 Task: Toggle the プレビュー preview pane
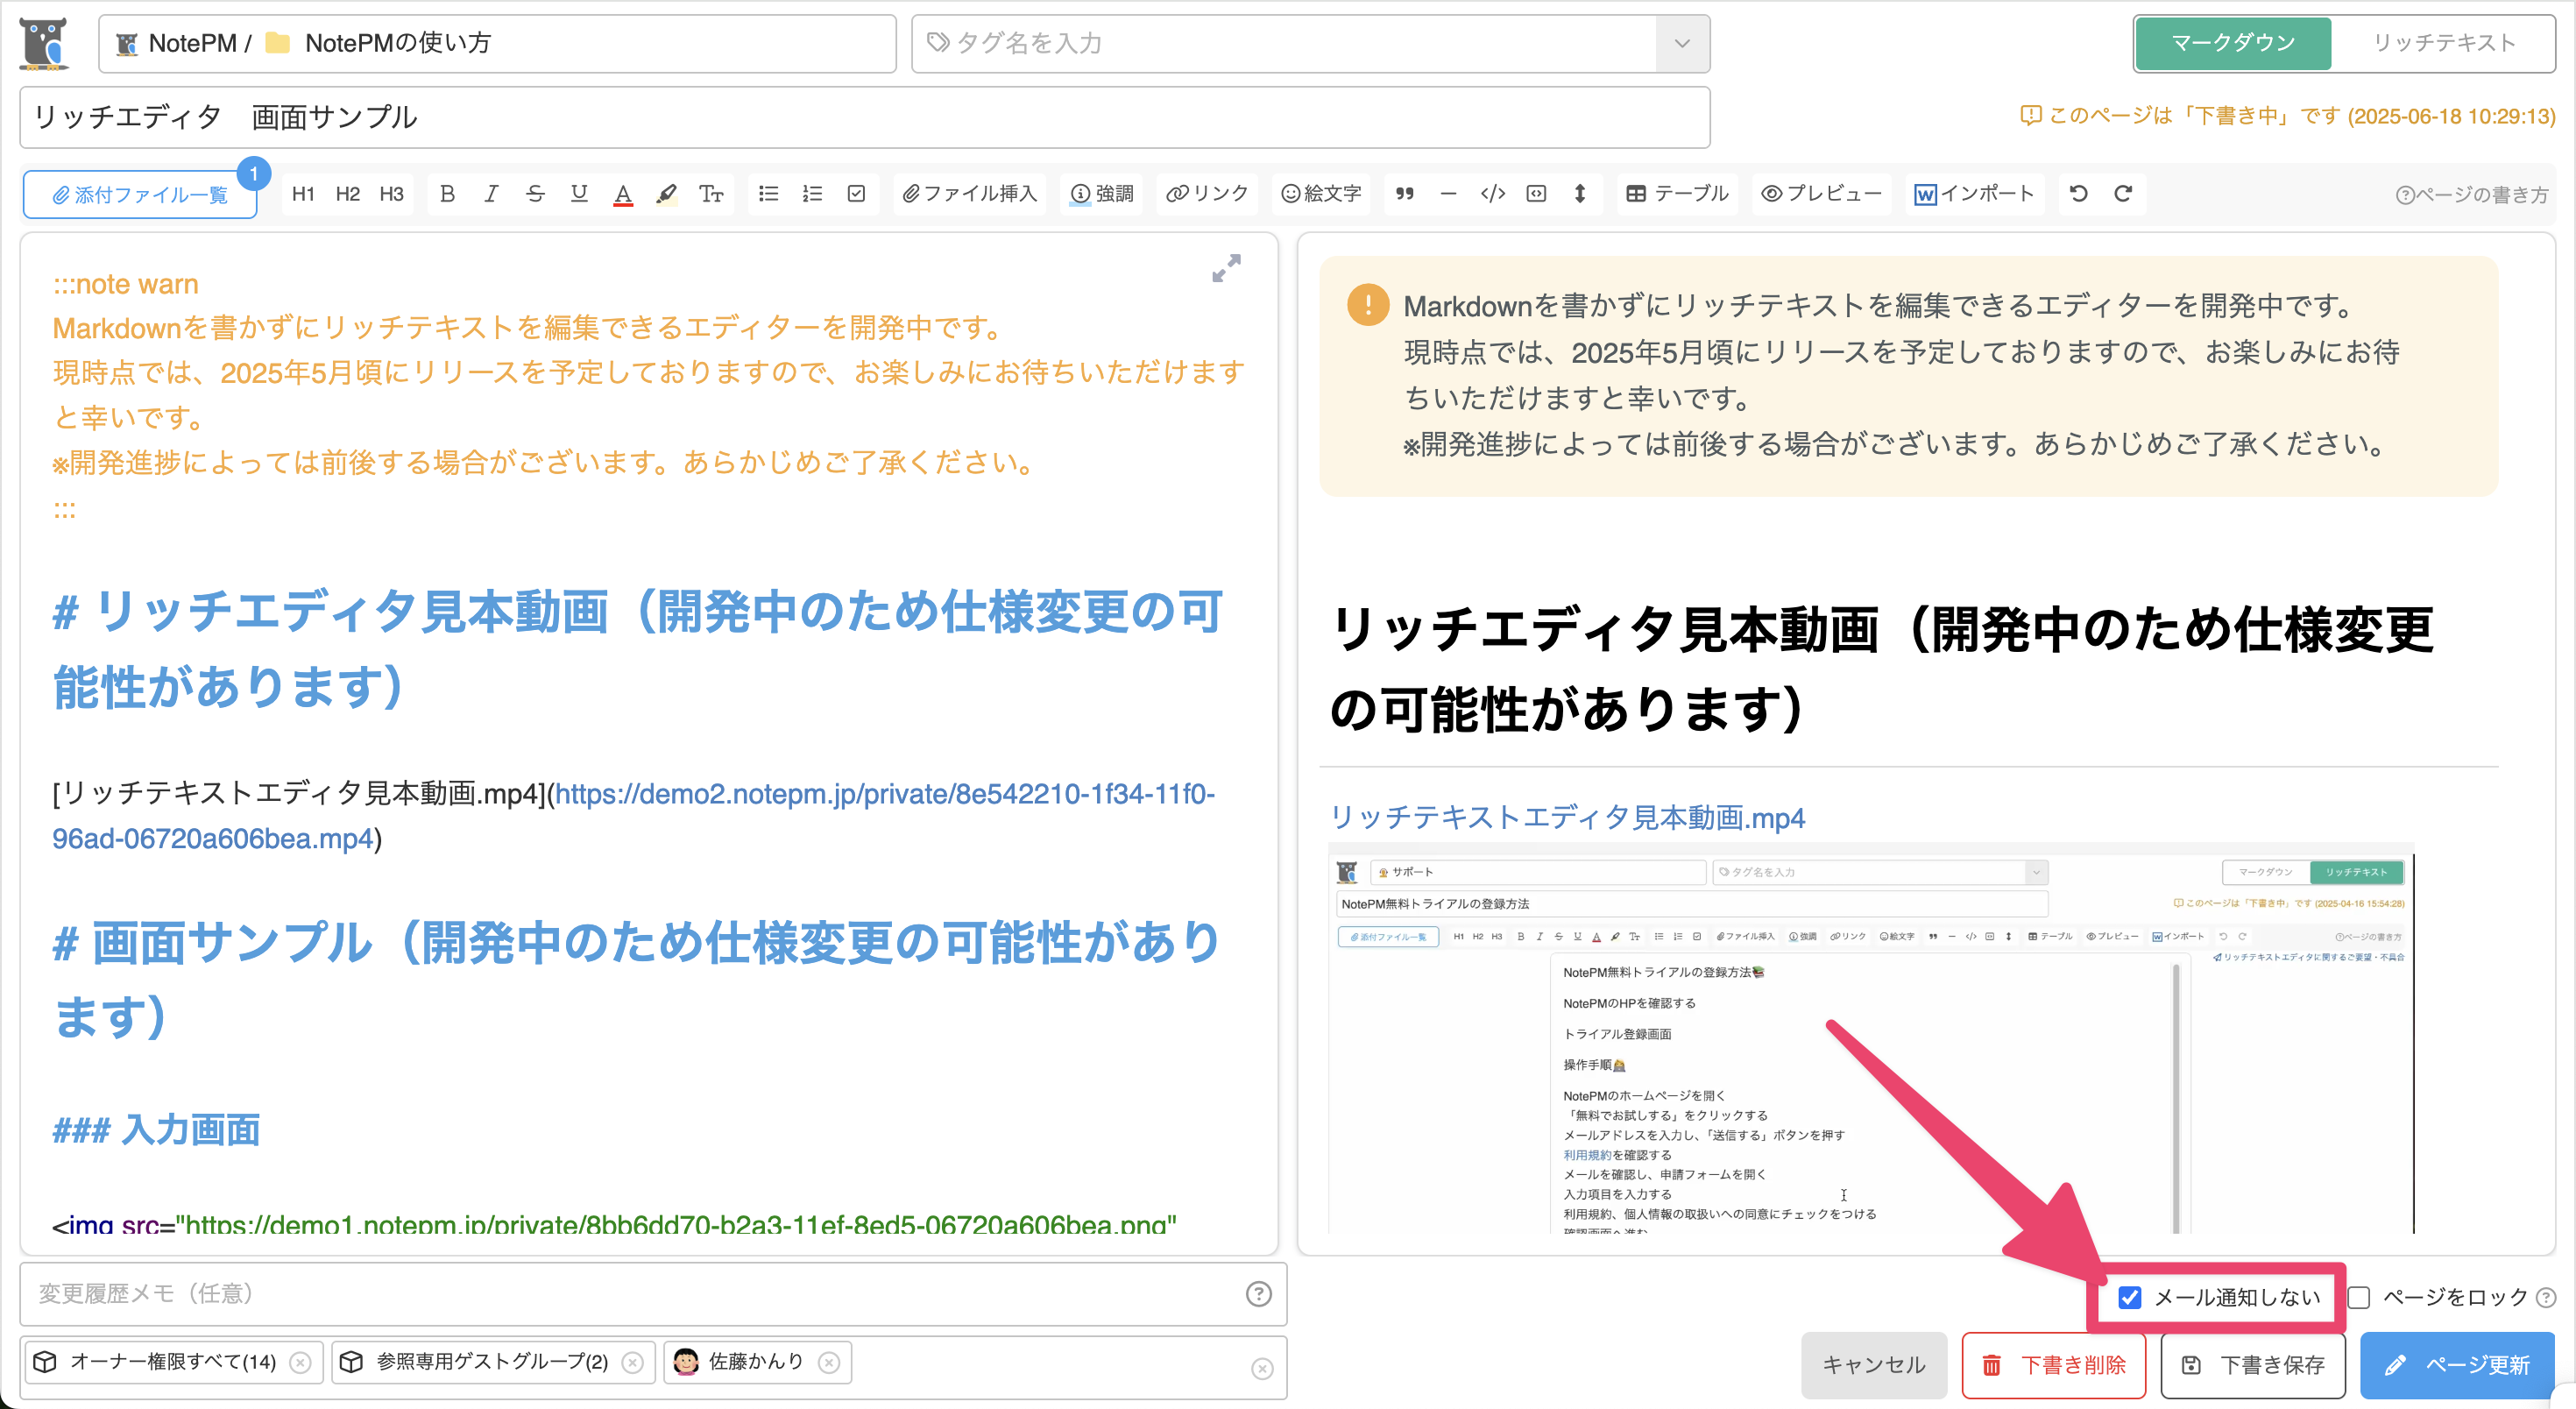(x=1821, y=194)
